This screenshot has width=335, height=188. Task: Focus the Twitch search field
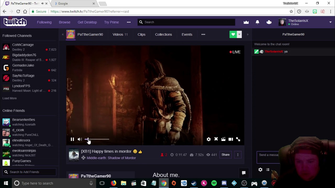pos(186,22)
